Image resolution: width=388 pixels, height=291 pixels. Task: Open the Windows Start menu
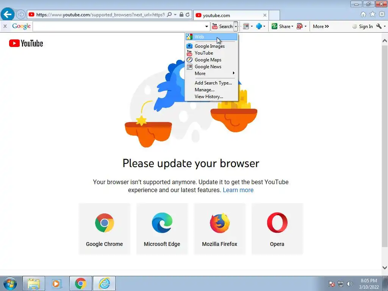[x=10, y=283]
